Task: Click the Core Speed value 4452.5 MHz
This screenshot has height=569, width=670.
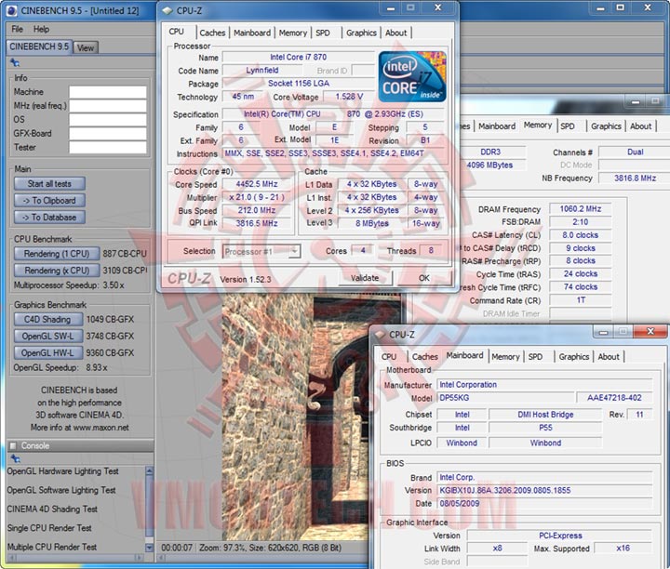Action: 257,184
